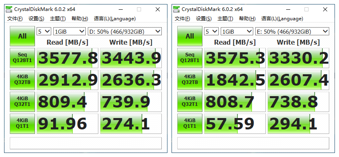
Task: Open test count dropdown showing 5 in left window
Action: click(x=44, y=32)
